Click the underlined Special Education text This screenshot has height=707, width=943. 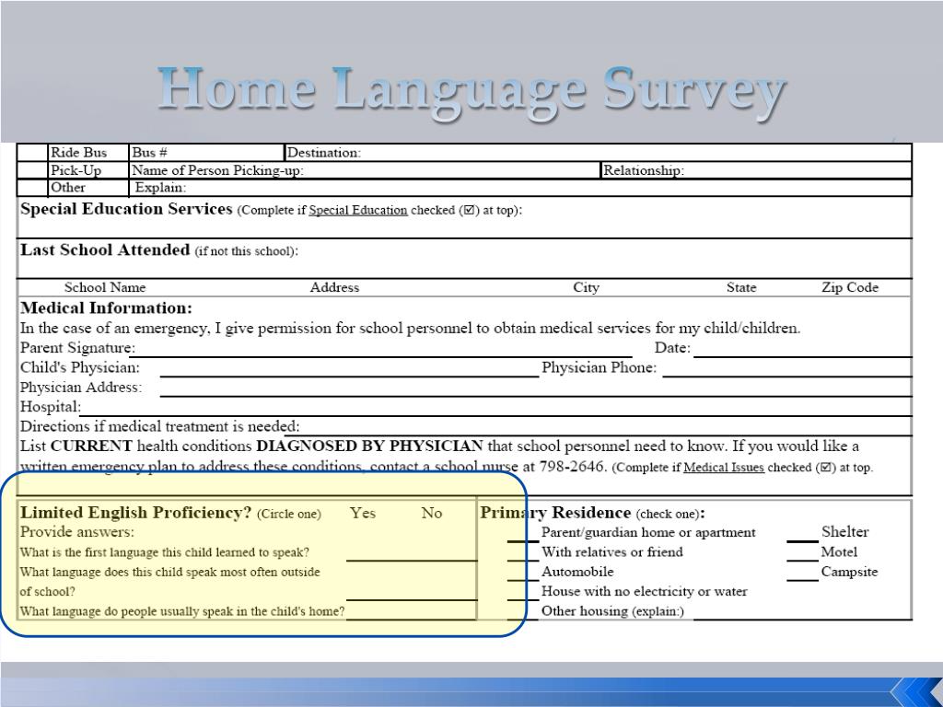(x=358, y=211)
